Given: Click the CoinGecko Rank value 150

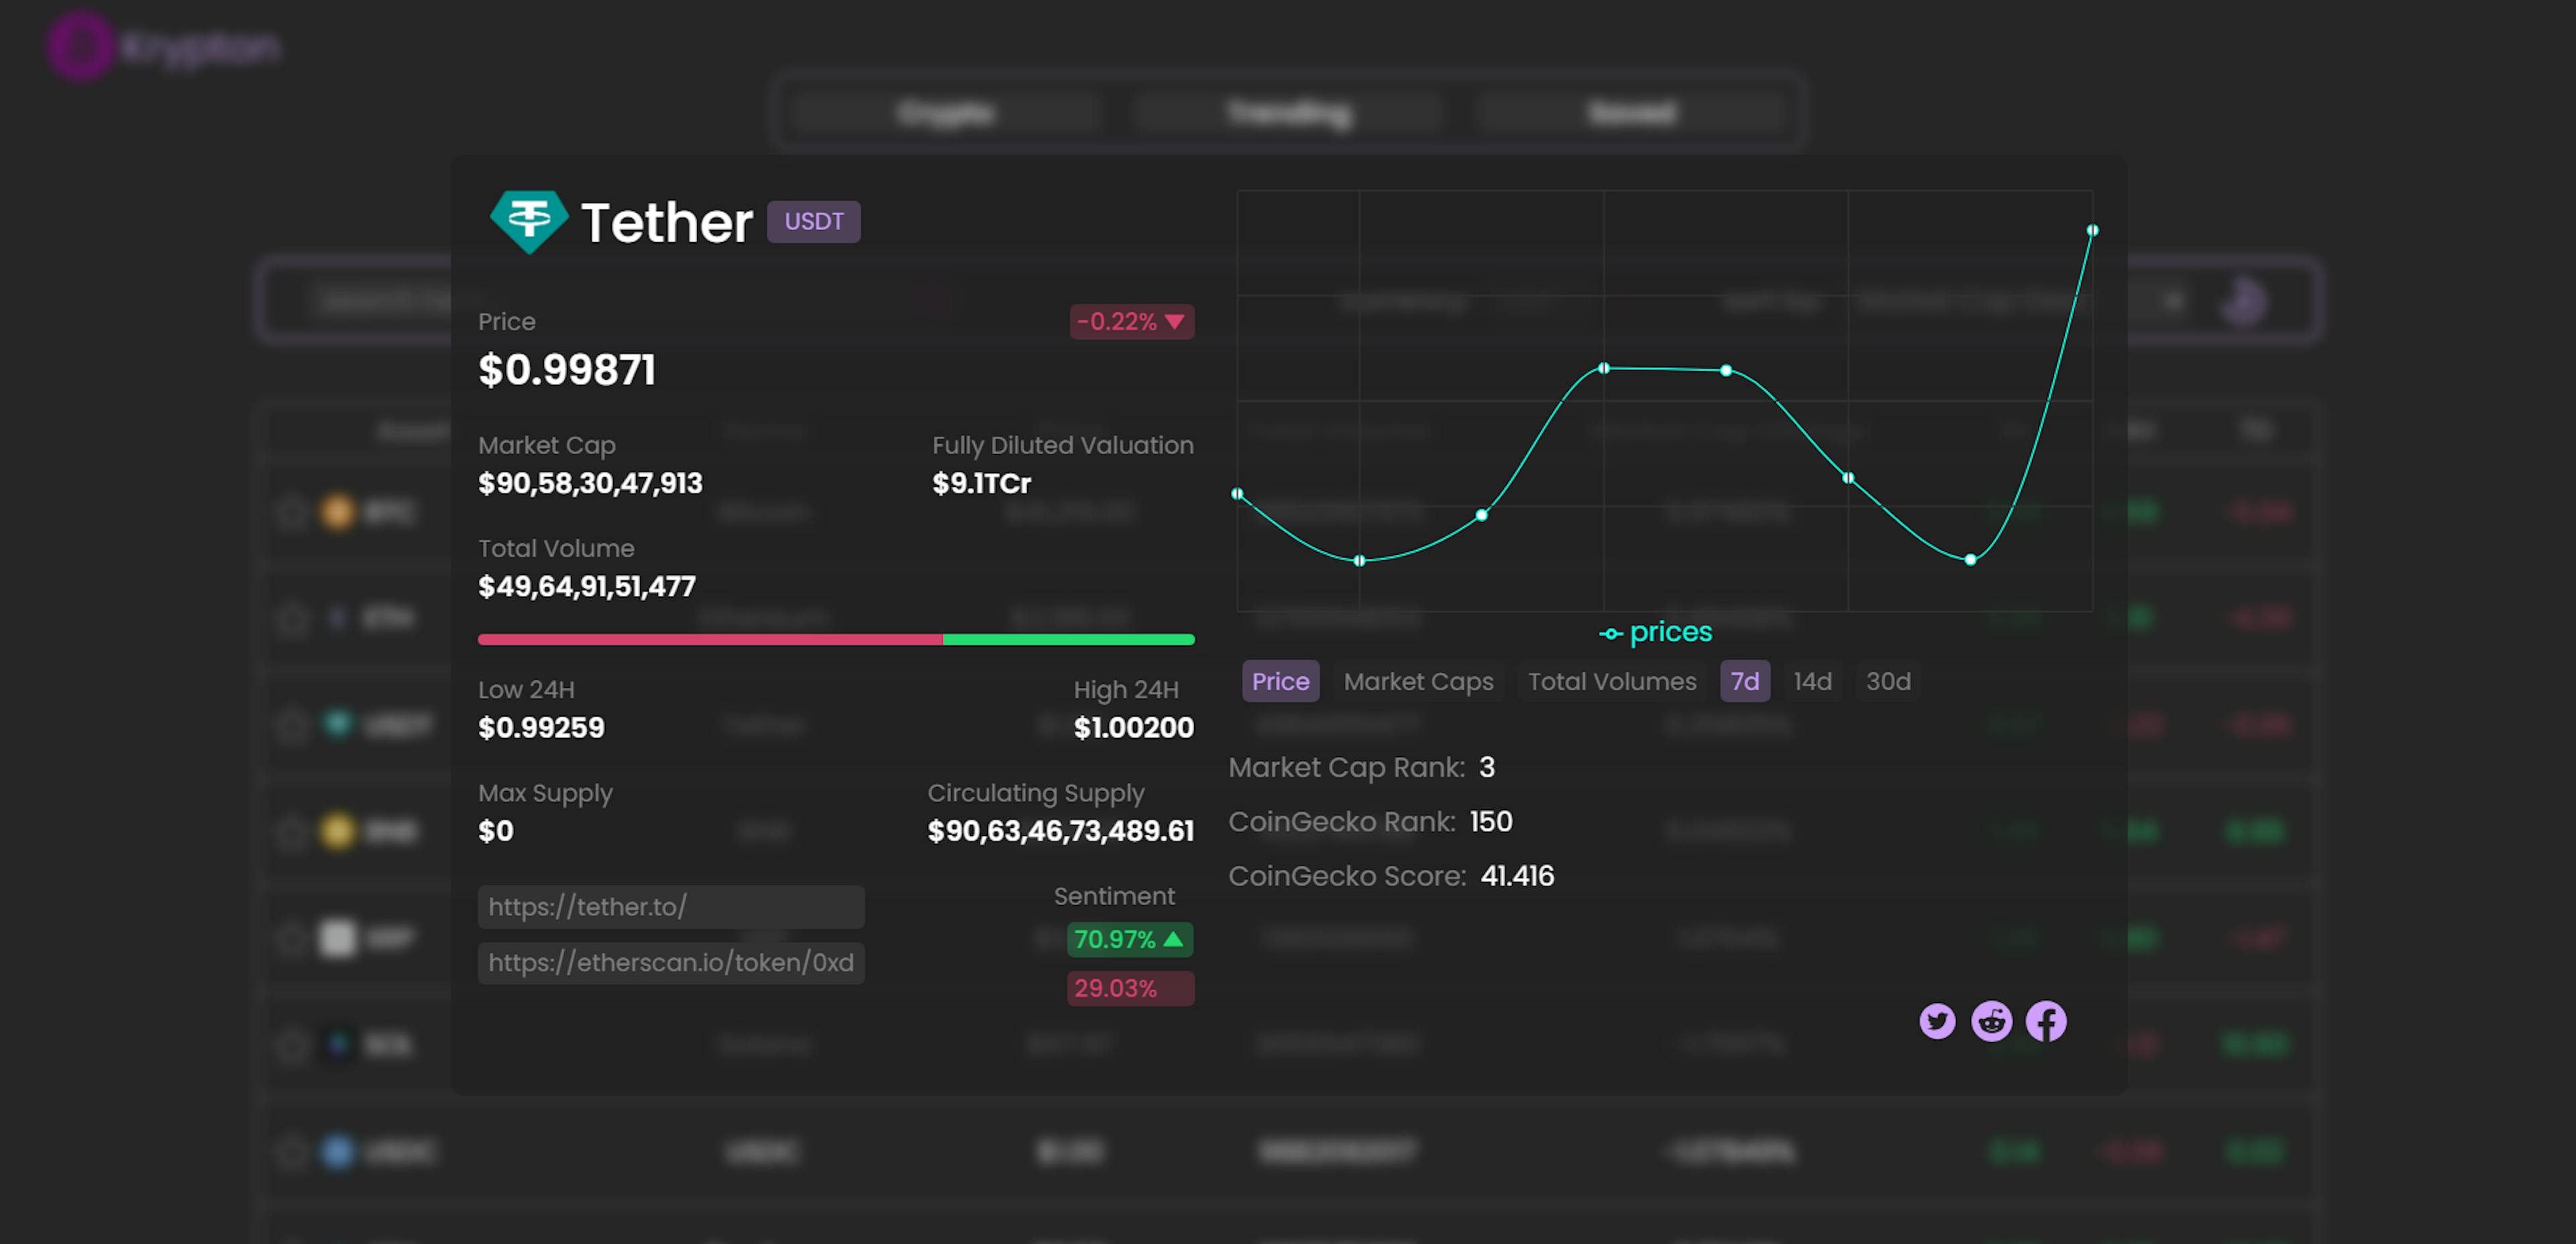Looking at the screenshot, I should click(x=1491, y=822).
